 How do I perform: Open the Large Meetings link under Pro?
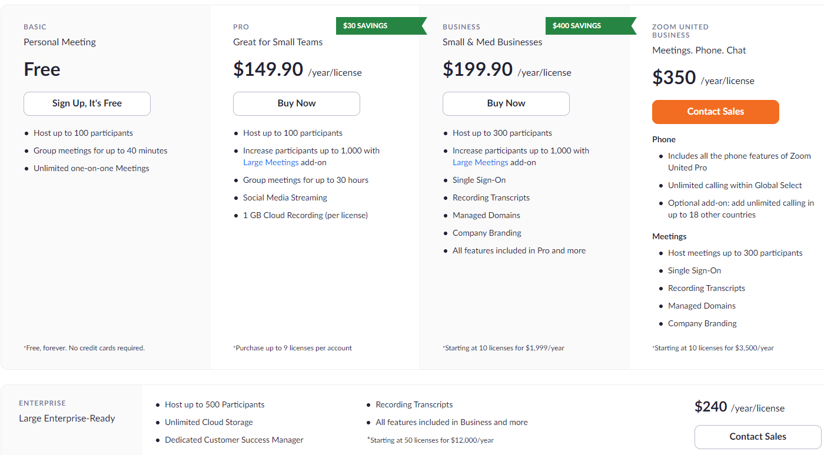coord(271,162)
